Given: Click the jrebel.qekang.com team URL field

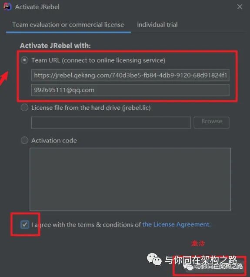Looking at the screenshot, I should click(x=130, y=75).
